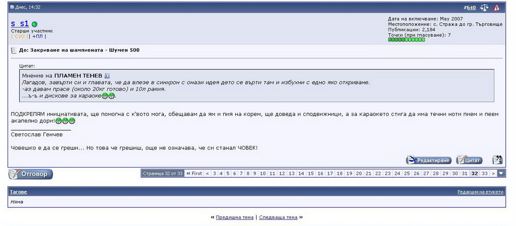Click quoted author name ПЛАМЕН ТЕНЕВ
Image resolution: width=516 pixels, height=226 pixels.
point(78,76)
